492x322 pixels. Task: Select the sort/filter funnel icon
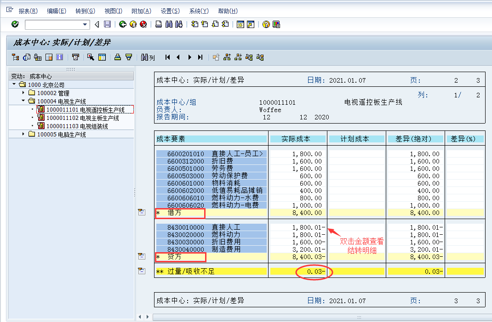(128, 57)
